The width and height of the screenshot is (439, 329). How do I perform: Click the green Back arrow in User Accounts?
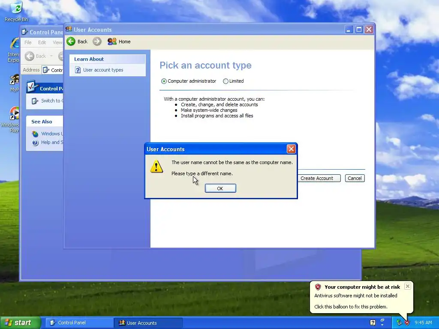pyautogui.click(x=71, y=42)
